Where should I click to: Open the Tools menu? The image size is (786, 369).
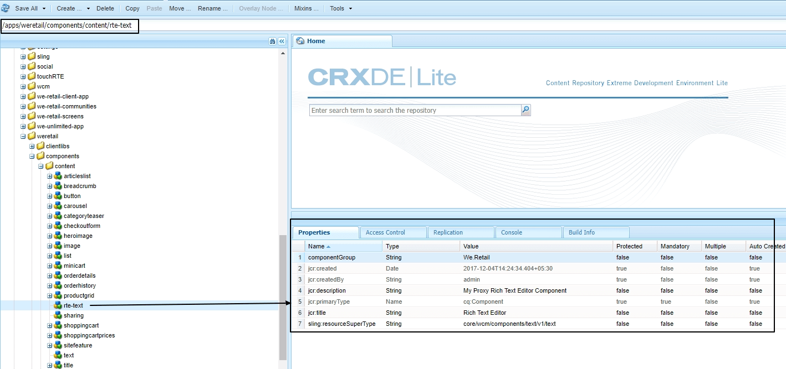pos(338,8)
